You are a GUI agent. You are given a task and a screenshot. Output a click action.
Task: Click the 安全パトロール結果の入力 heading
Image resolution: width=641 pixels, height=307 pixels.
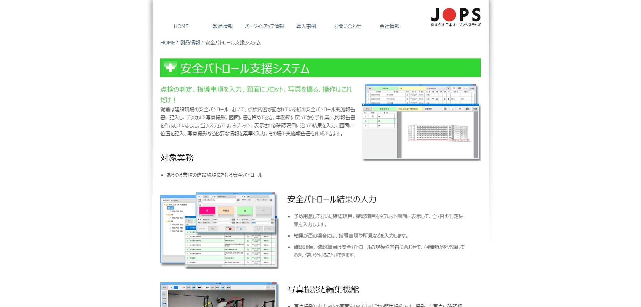point(332,199)
